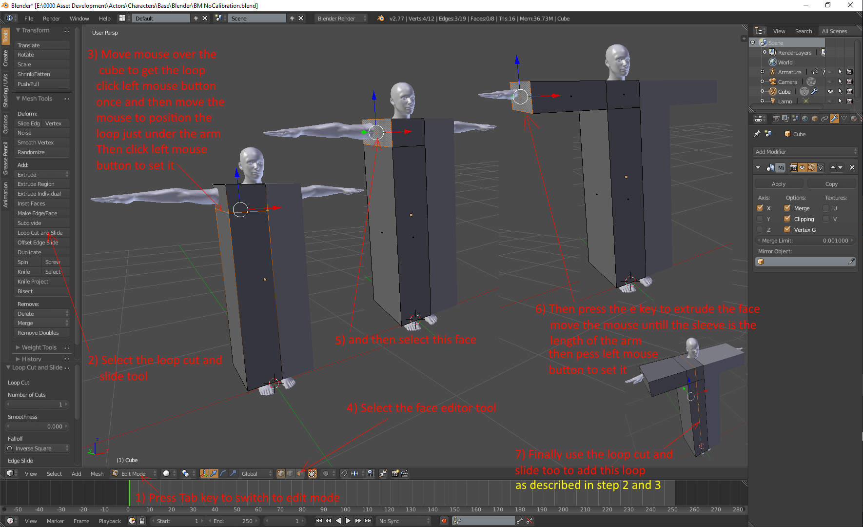
Task: Open the Render menu
Action: (x=51, y=19)
